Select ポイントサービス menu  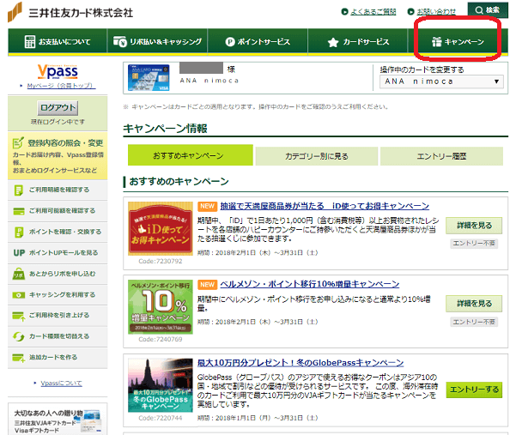(258, 42)
